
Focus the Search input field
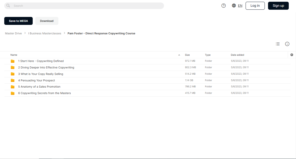point(84,6)
